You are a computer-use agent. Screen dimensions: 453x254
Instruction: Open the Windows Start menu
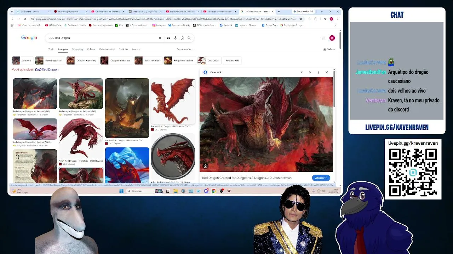(x=121, y=191)
